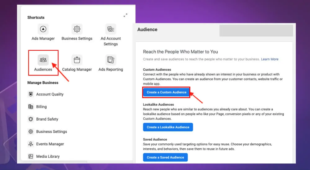Click the Create a Saved Audience button
Viewport: 310px width, 170px height.
click(165, 157)
